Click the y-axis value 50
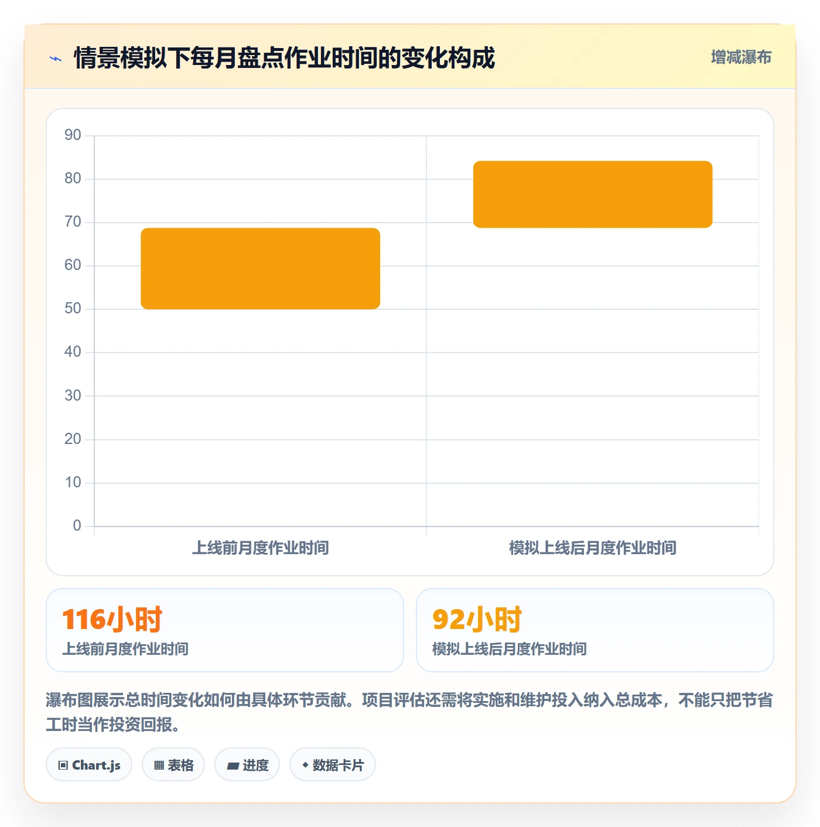Viewport: 820px width, 827px height. coord(73,309)
